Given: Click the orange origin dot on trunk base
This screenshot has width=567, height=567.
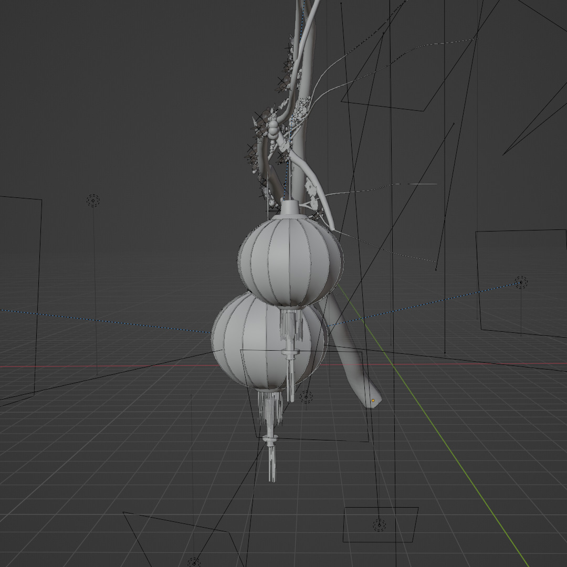Looking at the screenshot, I should 373,401.
